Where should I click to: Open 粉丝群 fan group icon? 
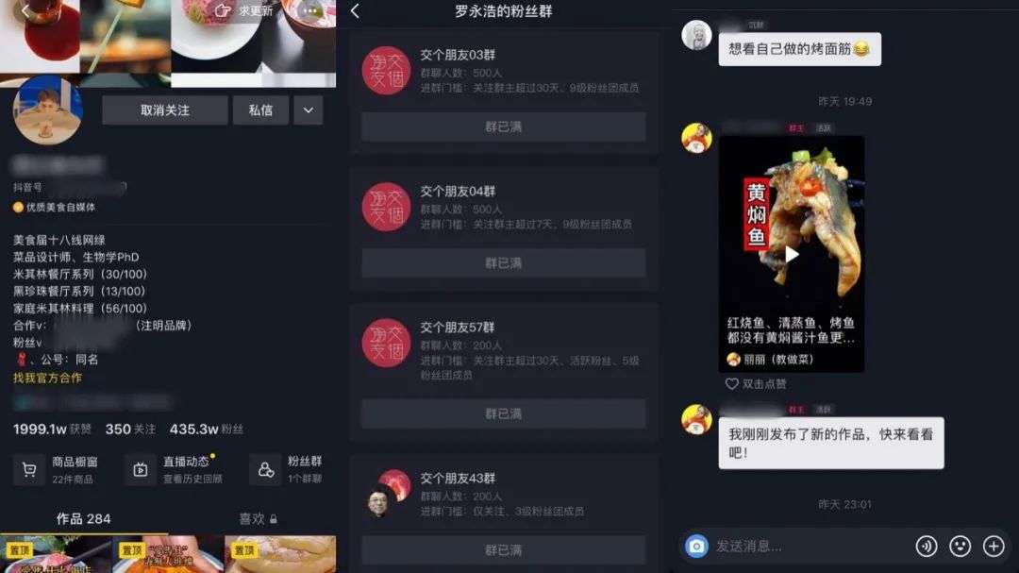266,469
